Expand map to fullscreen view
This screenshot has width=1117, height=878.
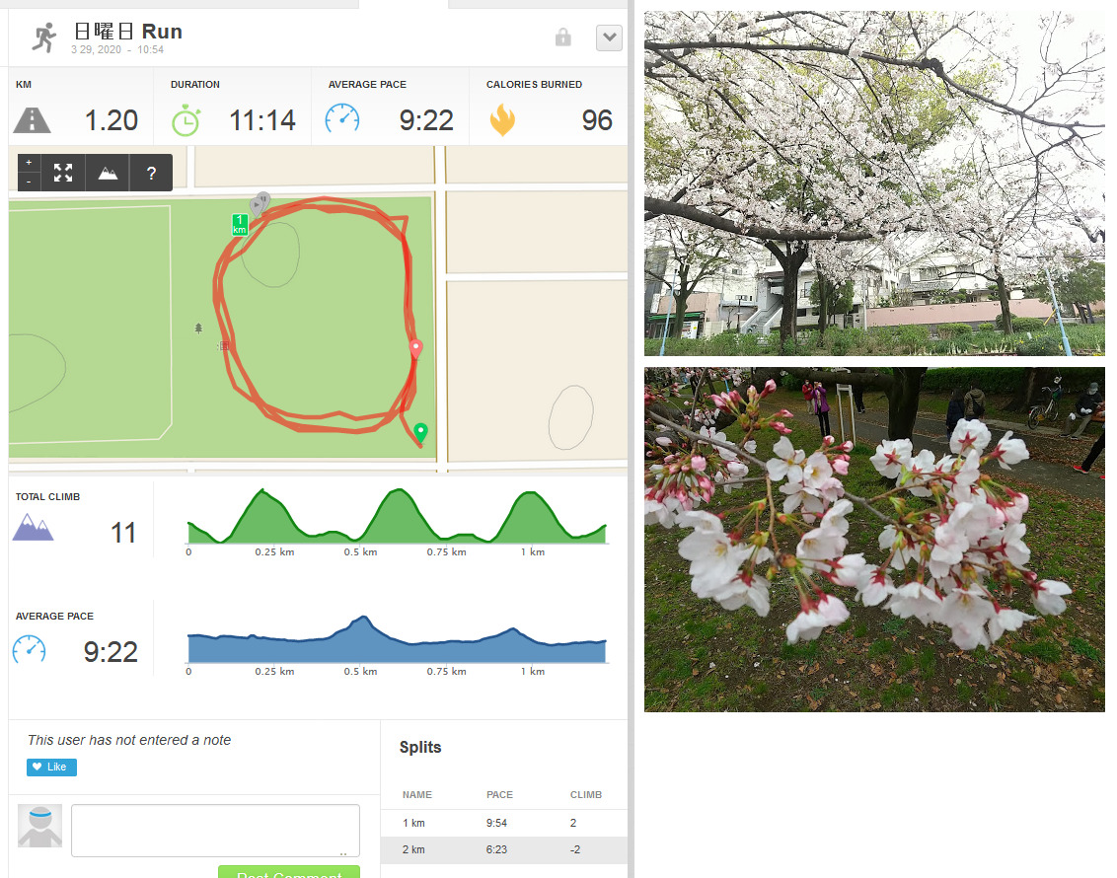[x=63, y=173]
